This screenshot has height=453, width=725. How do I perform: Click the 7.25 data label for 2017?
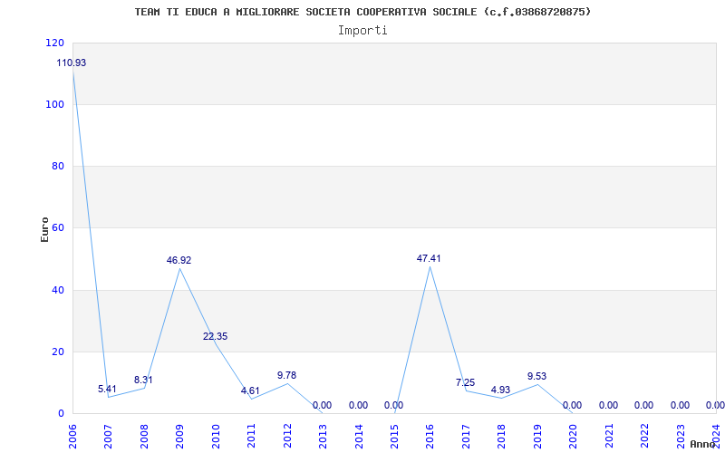click(465, 382)
